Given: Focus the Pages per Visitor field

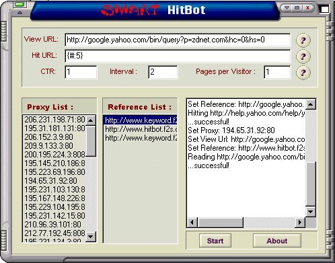Looking at the screenshot, I should [277, 72].
